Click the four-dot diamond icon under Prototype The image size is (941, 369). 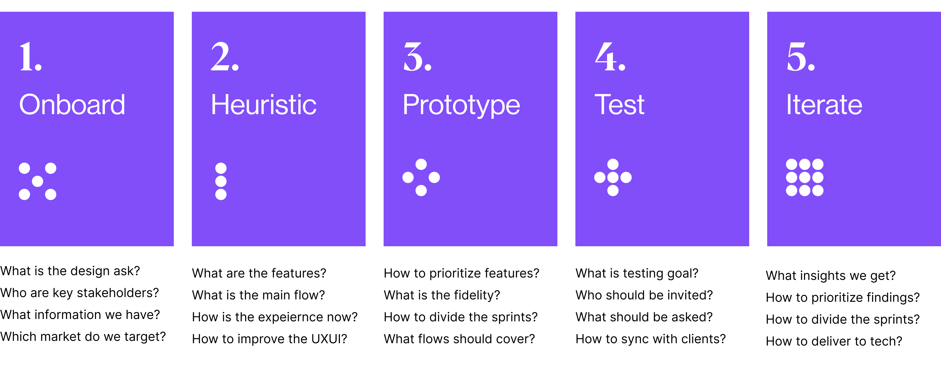pyautogui.click(x=421, y=177)
